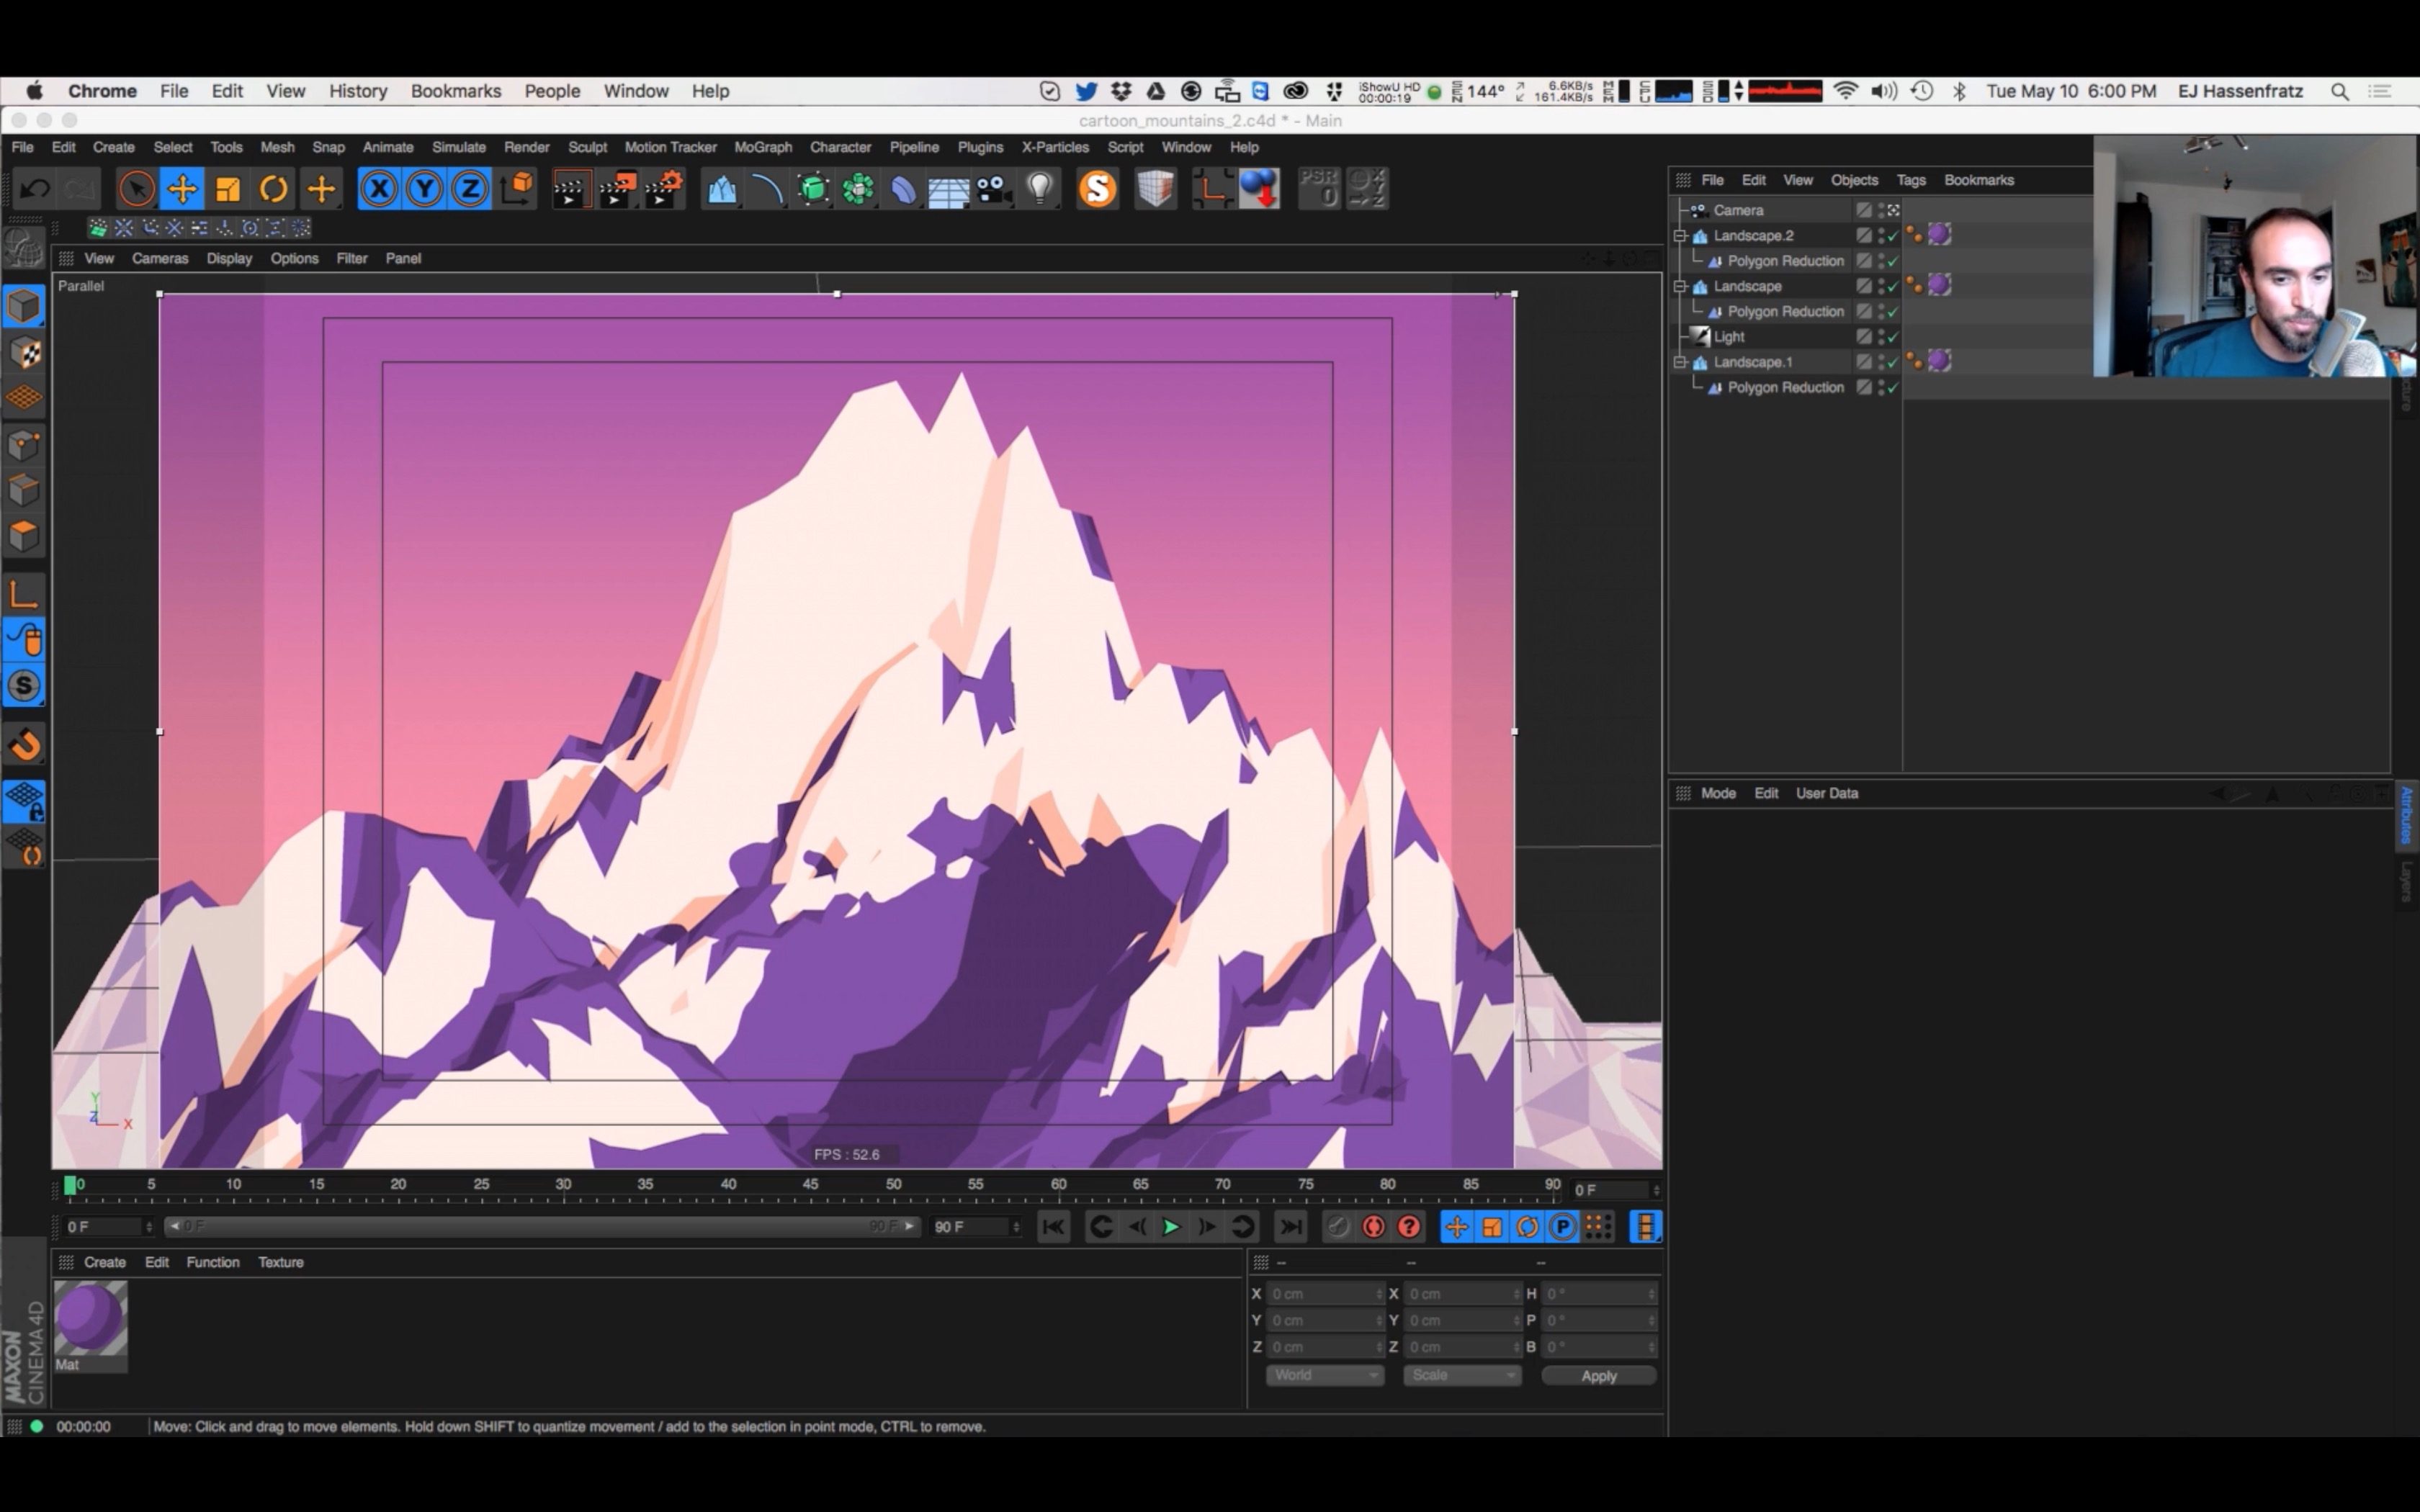Click the Undo arrow icon
Image resolution: width=2420 pixels, height=1512 pixels.
tap(35, 189)
